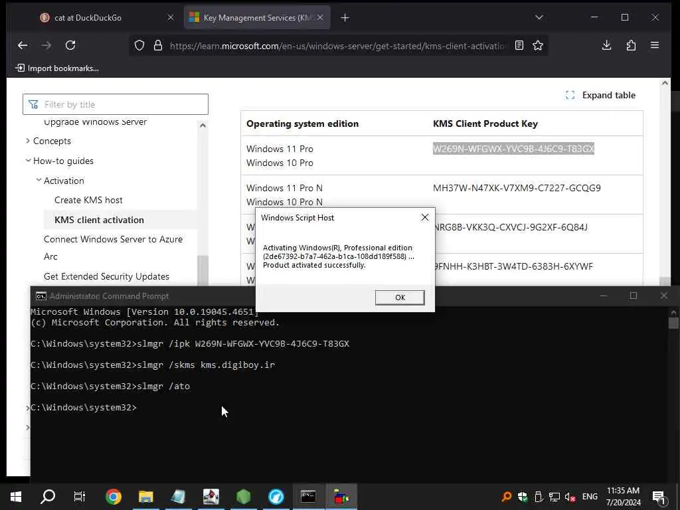Click the slmgr /skms kms.digiboy.ir line
Screen dimensions: 680x510
click(153, 365)
